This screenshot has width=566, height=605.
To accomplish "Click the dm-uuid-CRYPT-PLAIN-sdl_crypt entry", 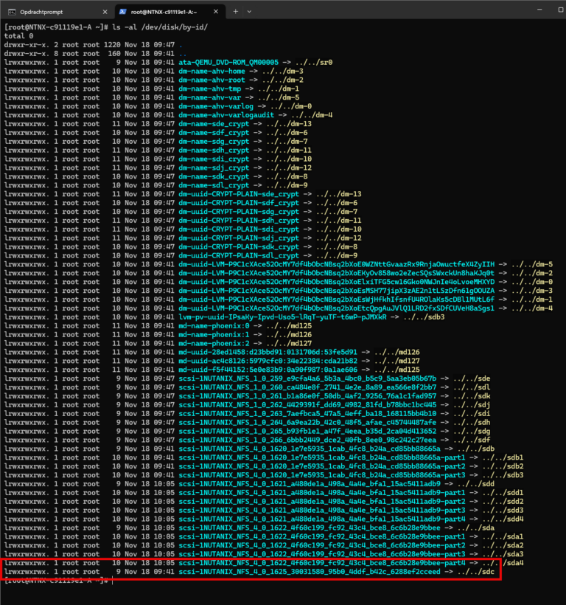I will click(239, 255).
